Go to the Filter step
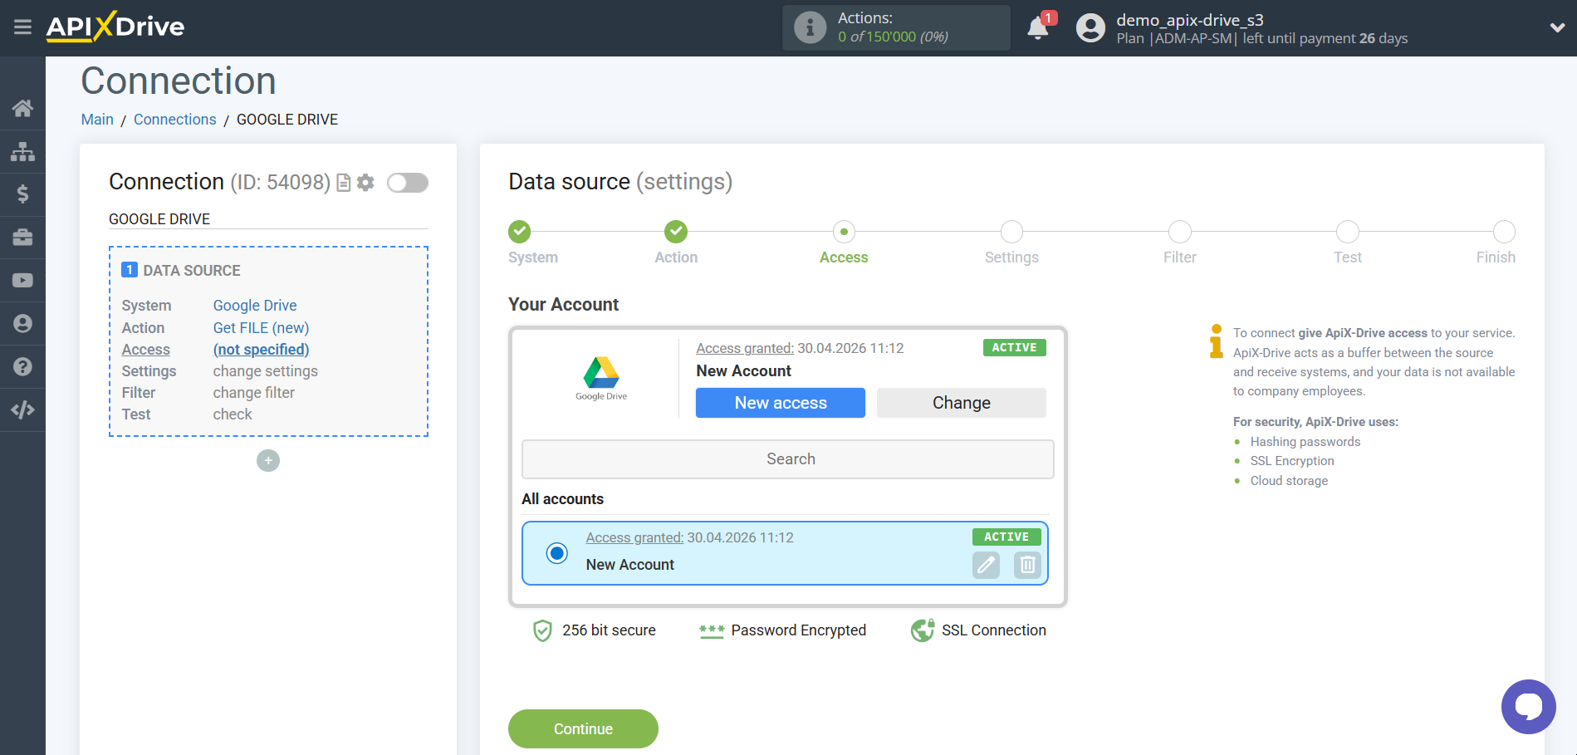 [x=1180, y=232]
